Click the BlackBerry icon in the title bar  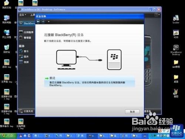coord(20,9)
